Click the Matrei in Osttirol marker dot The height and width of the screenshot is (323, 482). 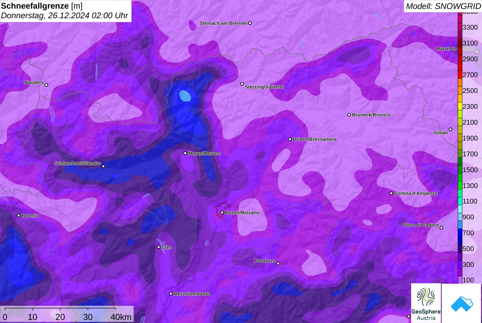click(477, 52)
